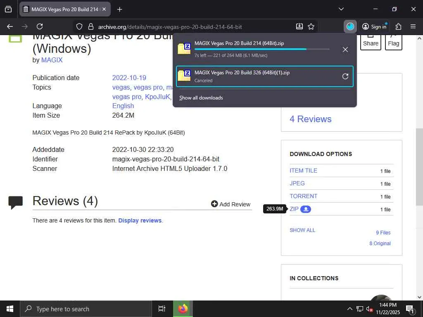Viewport: 423px width, 317px height.
Task: Download the TORRENT file
Action: coord(303,196)
